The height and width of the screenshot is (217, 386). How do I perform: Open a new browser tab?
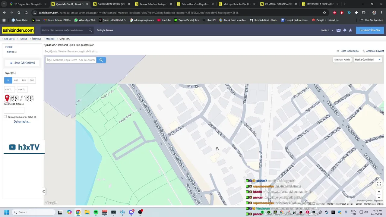(x=345, y=4)
